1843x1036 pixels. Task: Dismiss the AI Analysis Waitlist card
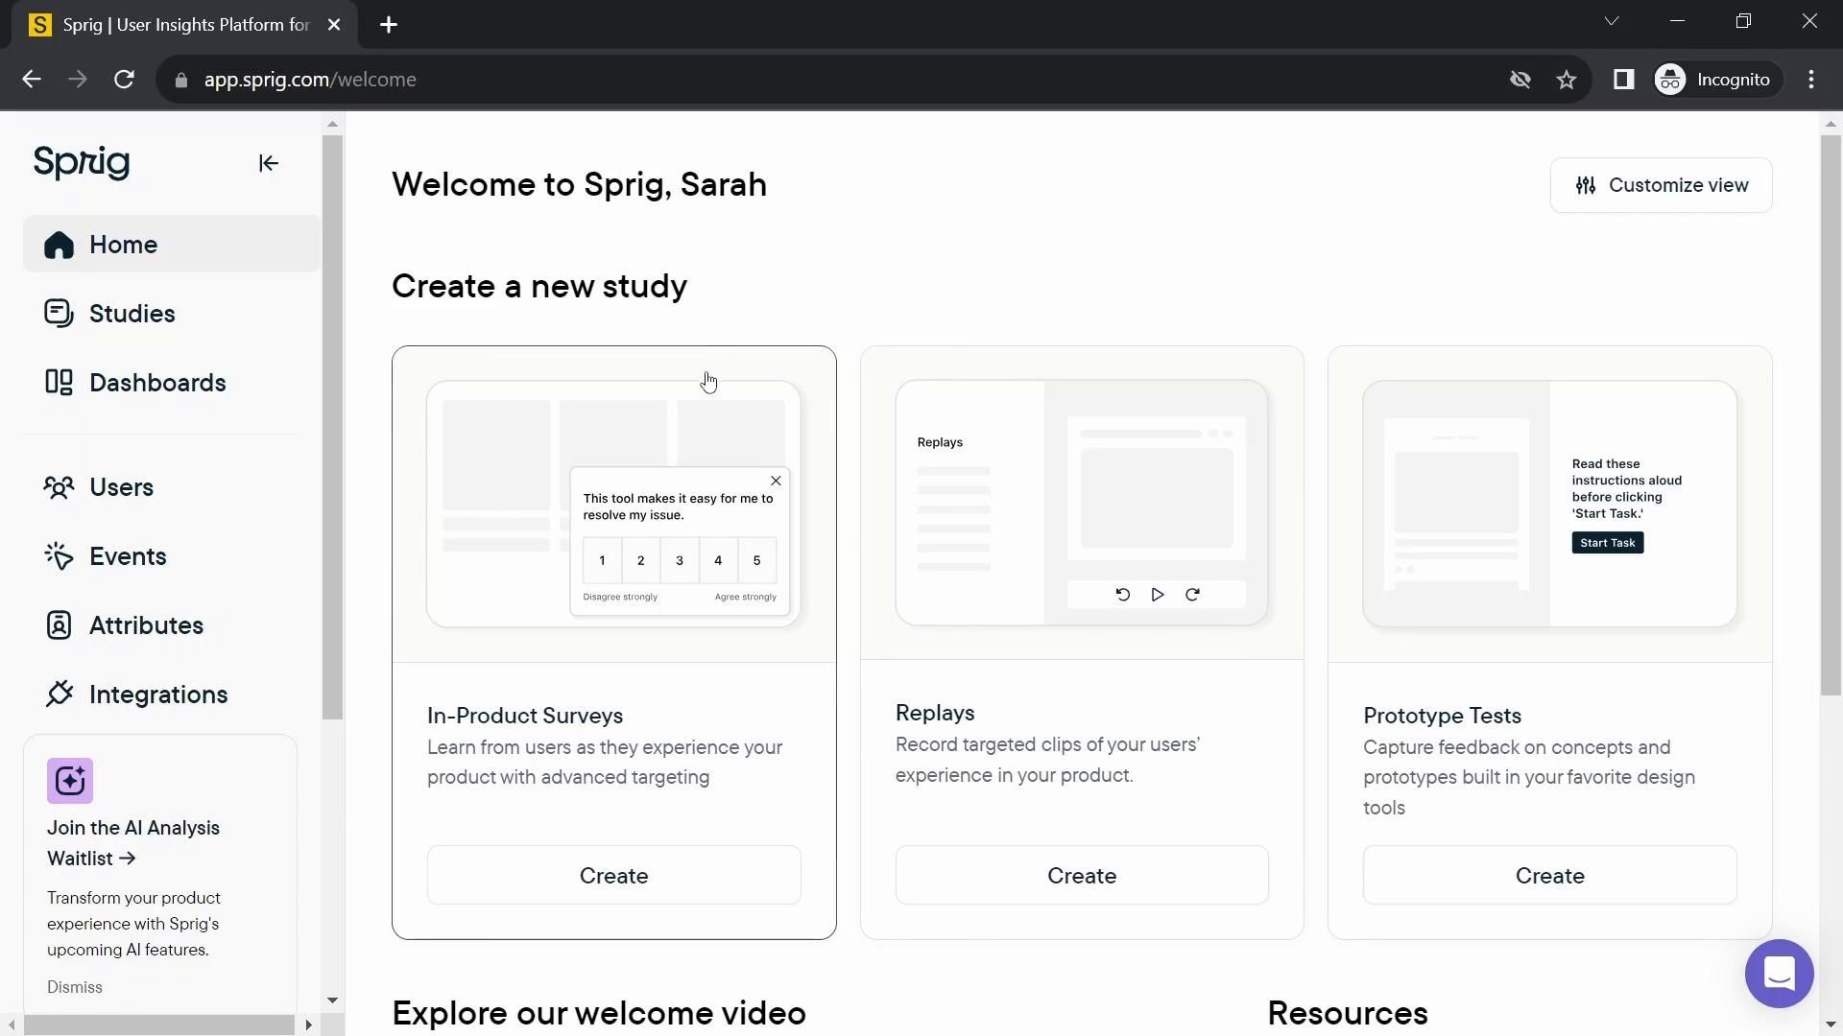(x=75, y=987)
